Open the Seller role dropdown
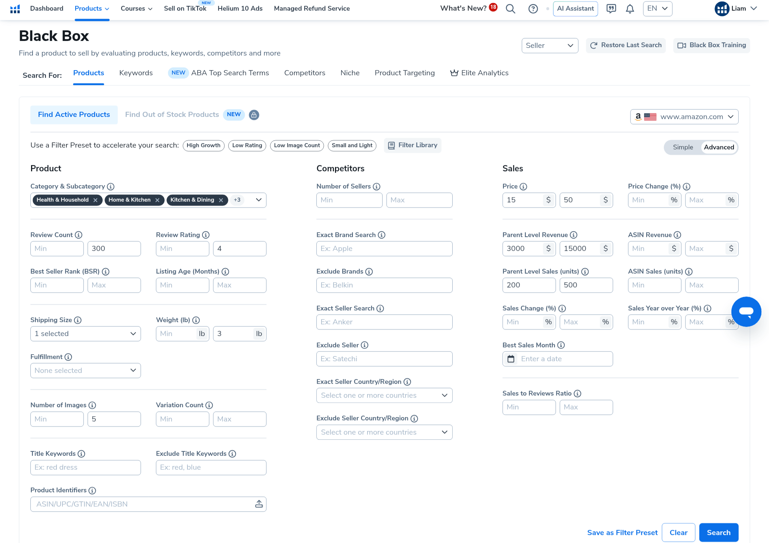Viewport: 769px width, 543px height. pyautogui.click(x=550, y=46)
